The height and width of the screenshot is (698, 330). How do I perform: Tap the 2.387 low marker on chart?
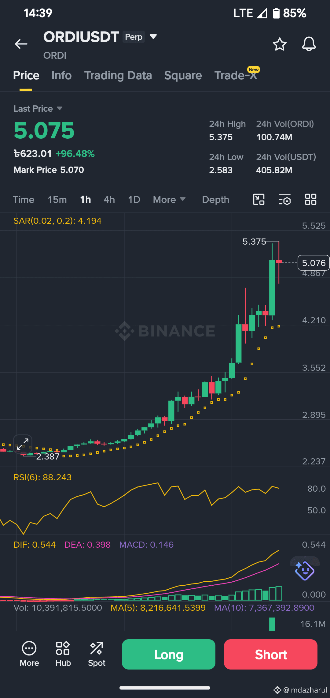[48, 456]
